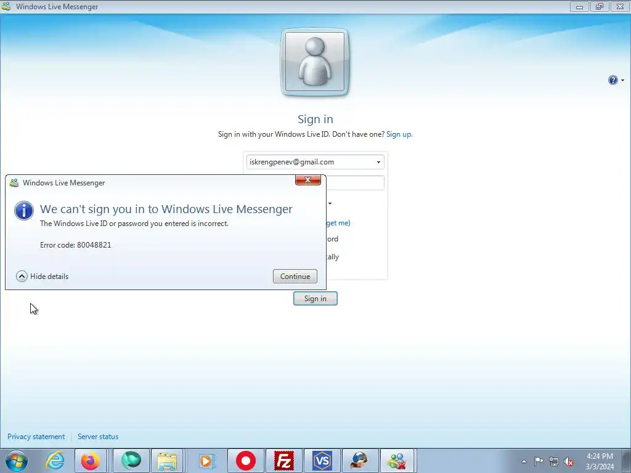Image resolution: width=631 pixels, height=473 pixels.
Task: Collapse details with the Hide details chevron
Action: (22, 277)
